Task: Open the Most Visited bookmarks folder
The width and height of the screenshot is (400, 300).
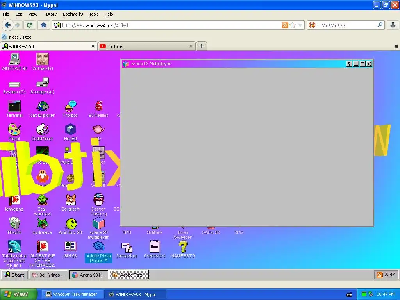Action: pyautogui.click(x=16, y=37)
